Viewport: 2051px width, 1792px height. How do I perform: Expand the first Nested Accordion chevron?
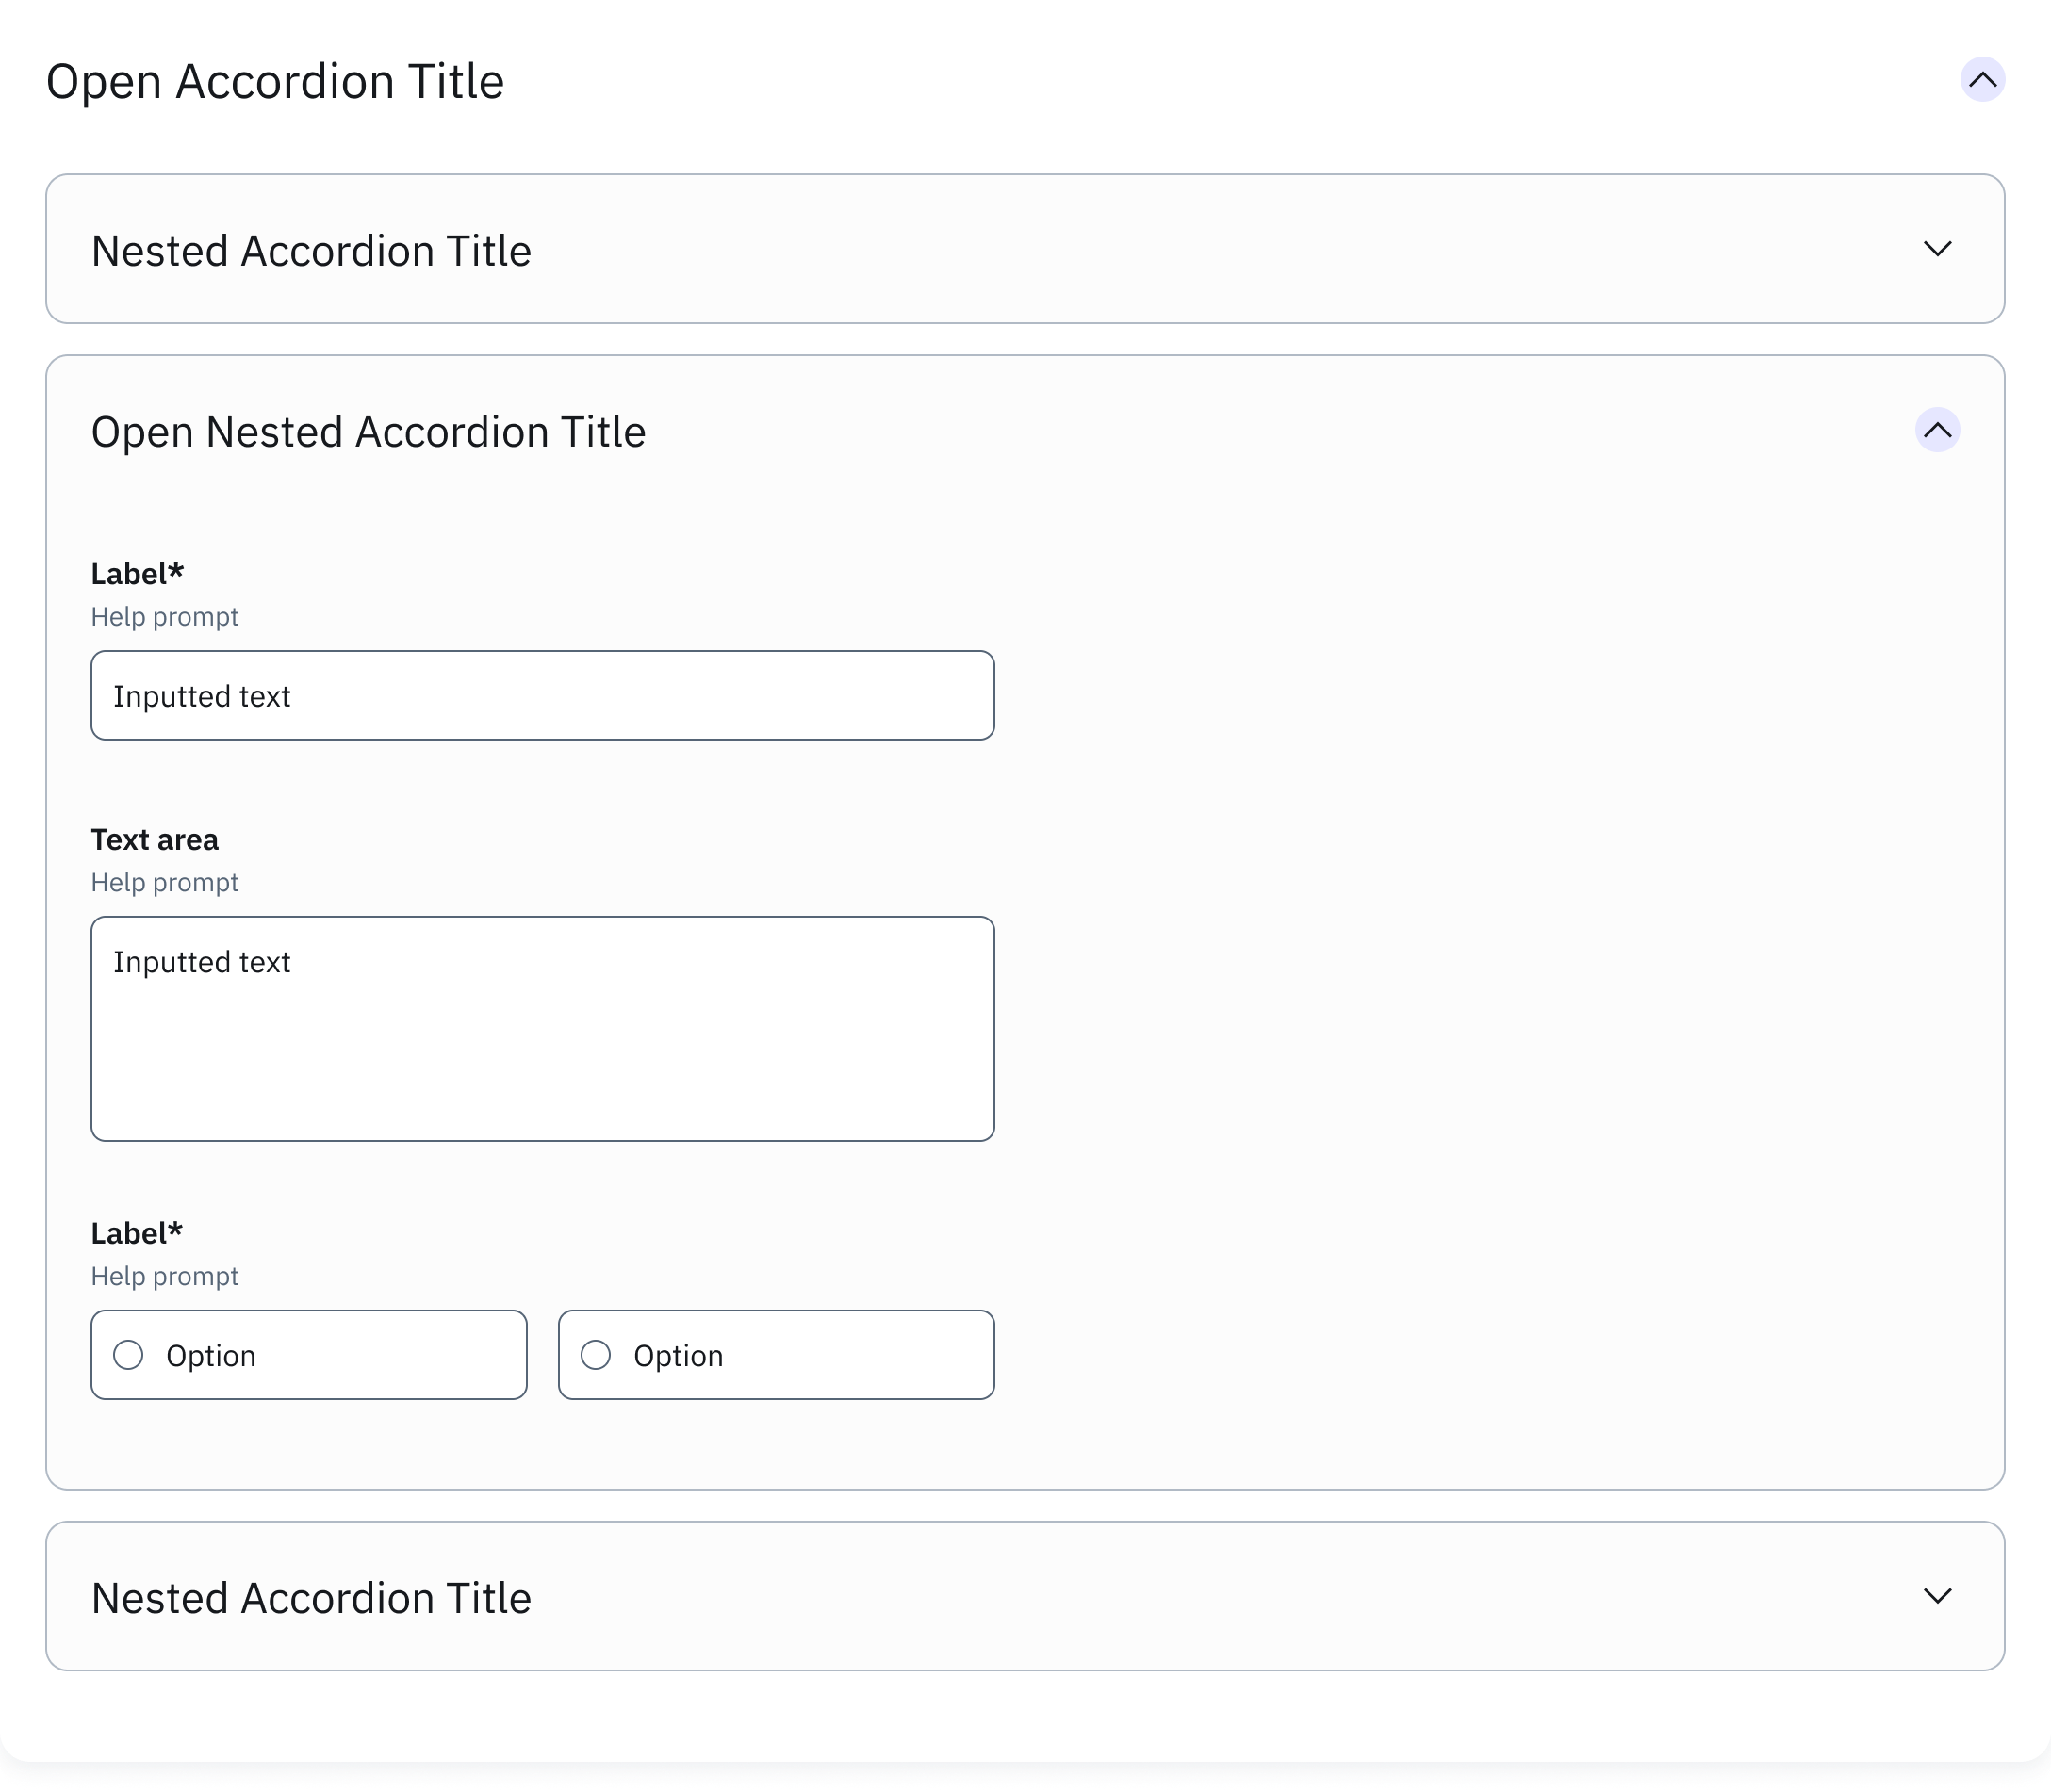[1937, 249]
